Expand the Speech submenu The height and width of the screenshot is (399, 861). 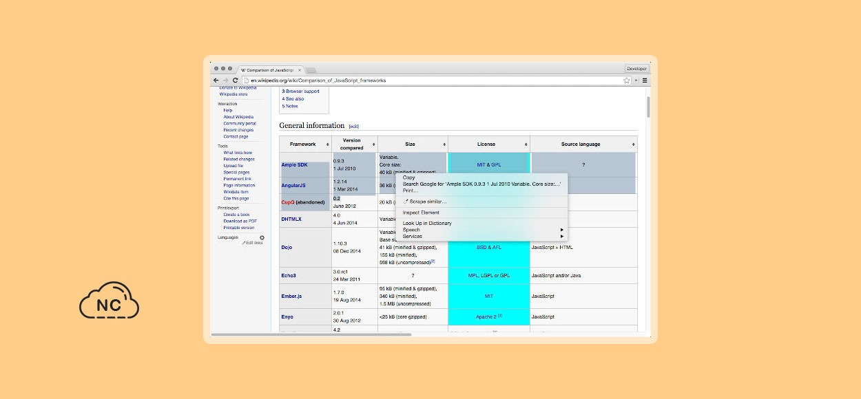pos(481,230)
